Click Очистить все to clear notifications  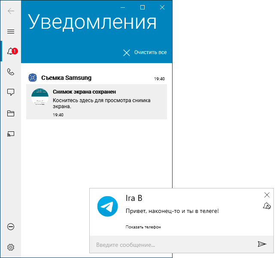coord(145,52)
